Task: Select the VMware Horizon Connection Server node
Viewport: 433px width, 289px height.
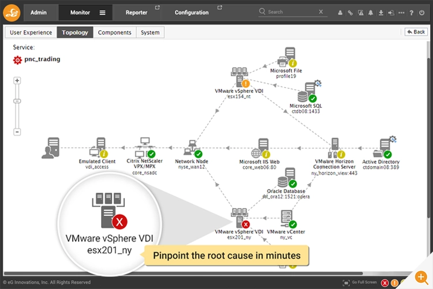Action: tap(336, 148)
